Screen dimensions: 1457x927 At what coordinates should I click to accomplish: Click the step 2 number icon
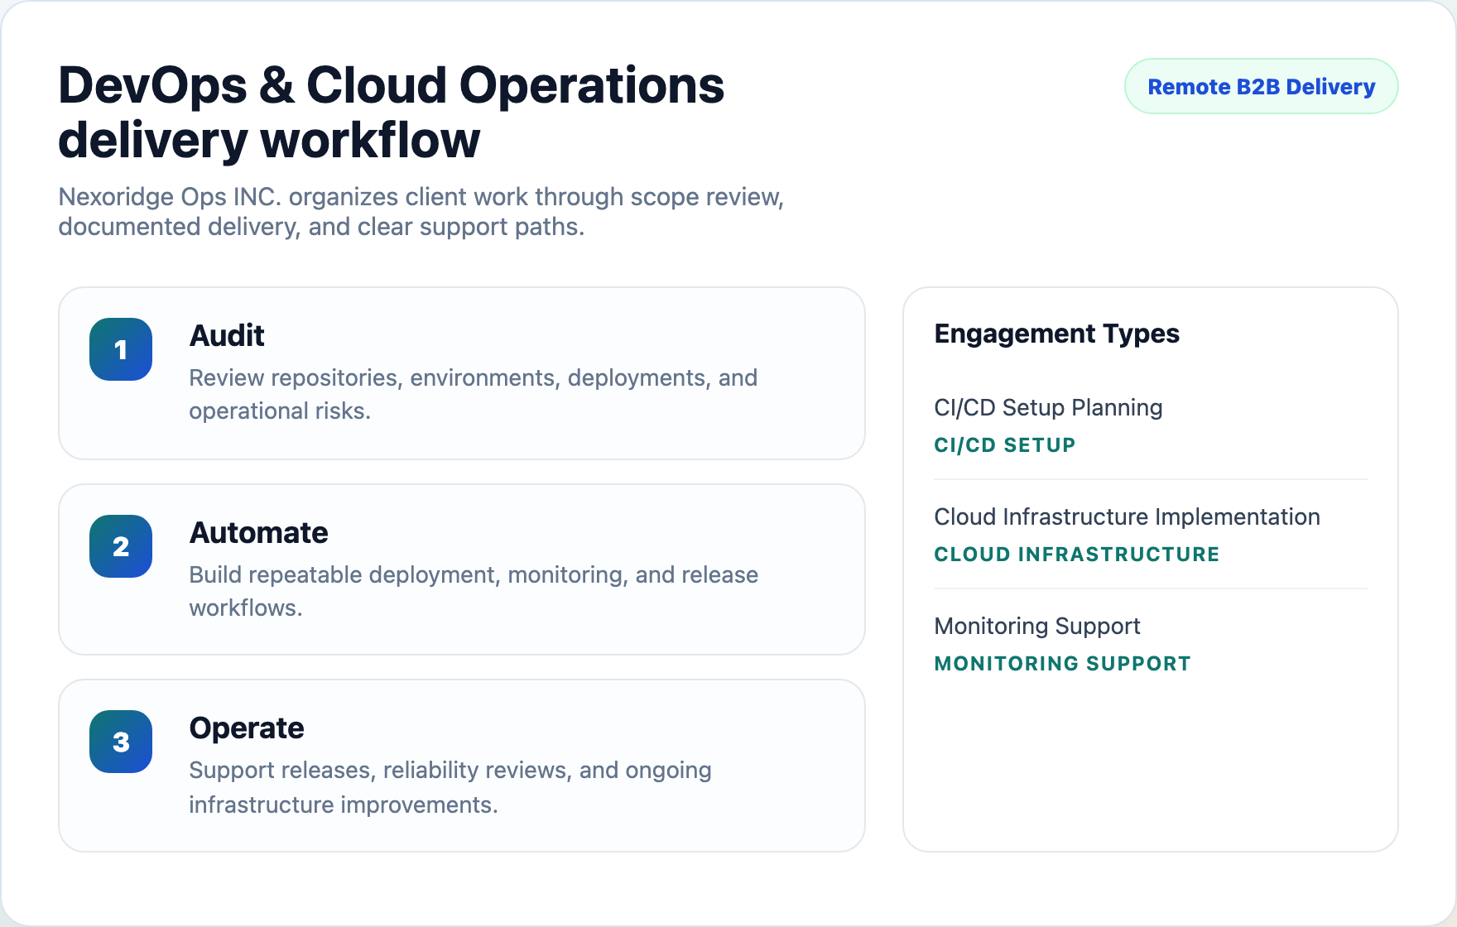coord(121,546)
